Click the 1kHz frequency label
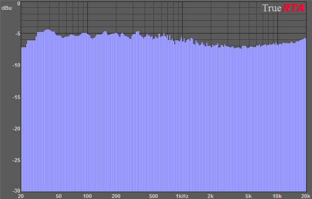 [182, 196]
